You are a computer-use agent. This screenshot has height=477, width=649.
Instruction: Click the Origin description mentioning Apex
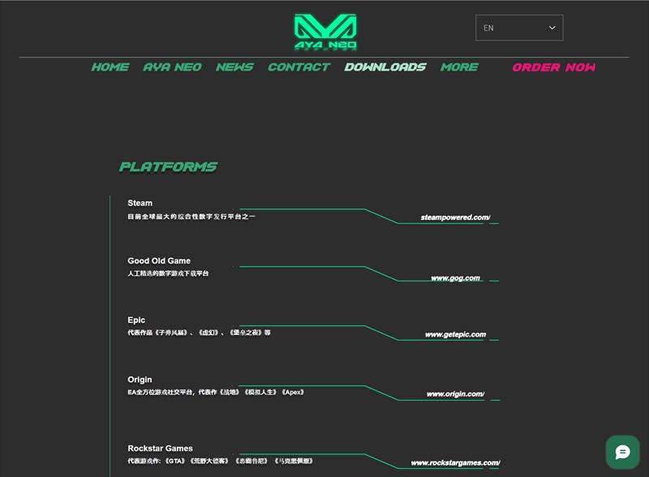[x=216, y=392]
